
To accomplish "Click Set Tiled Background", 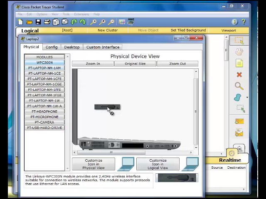I will click(x=188, y=30).
